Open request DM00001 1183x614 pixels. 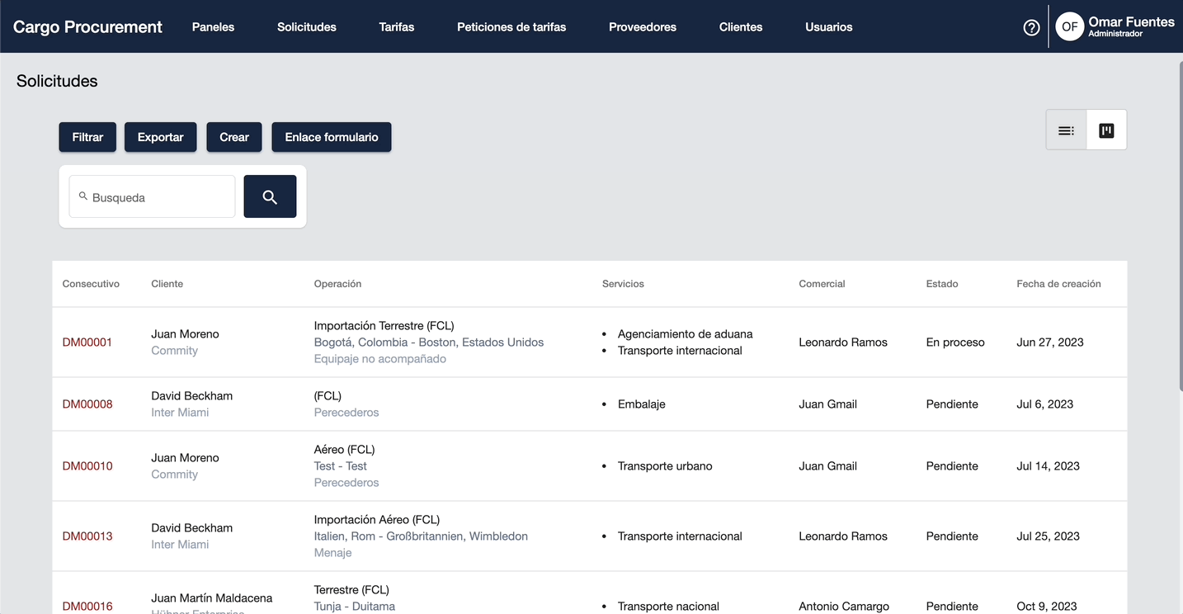click(x=87, y=342)
